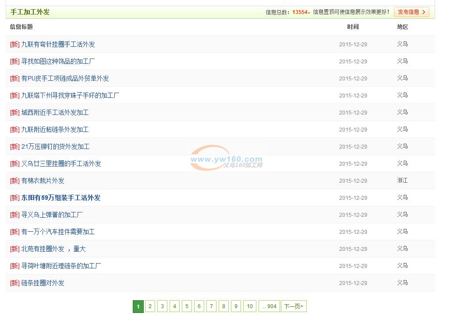Viewport: 454px width, 316px height.
Task: Open listing 城西附近手工活外发加工
Action: coord(55,112)
